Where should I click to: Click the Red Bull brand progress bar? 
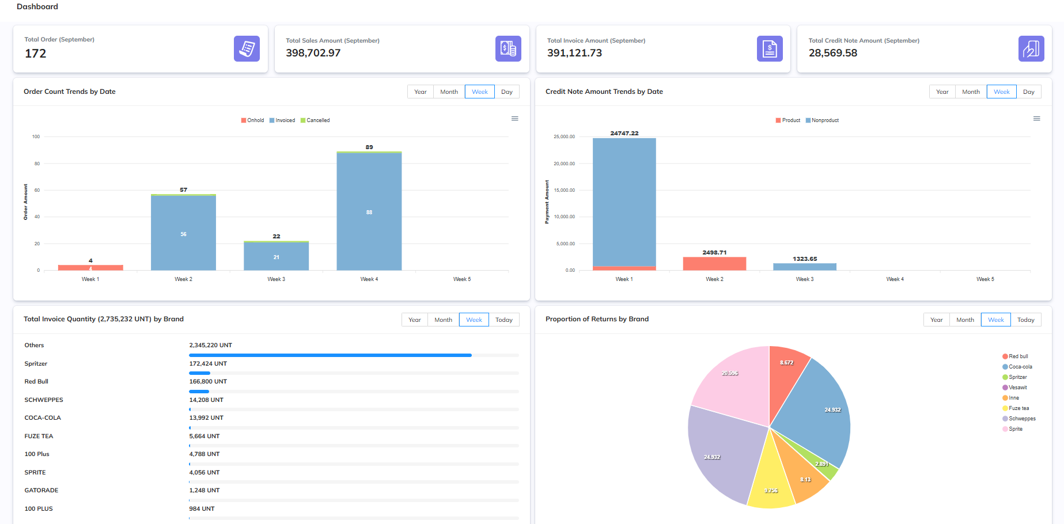coord(354,392)
